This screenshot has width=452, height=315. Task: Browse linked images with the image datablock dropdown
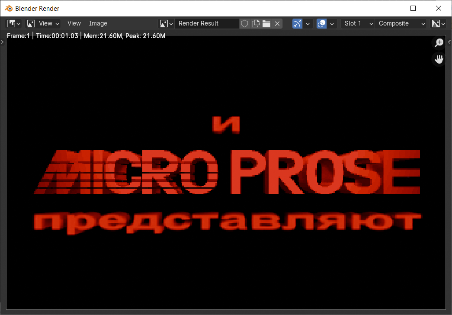(x=167, y=23)
